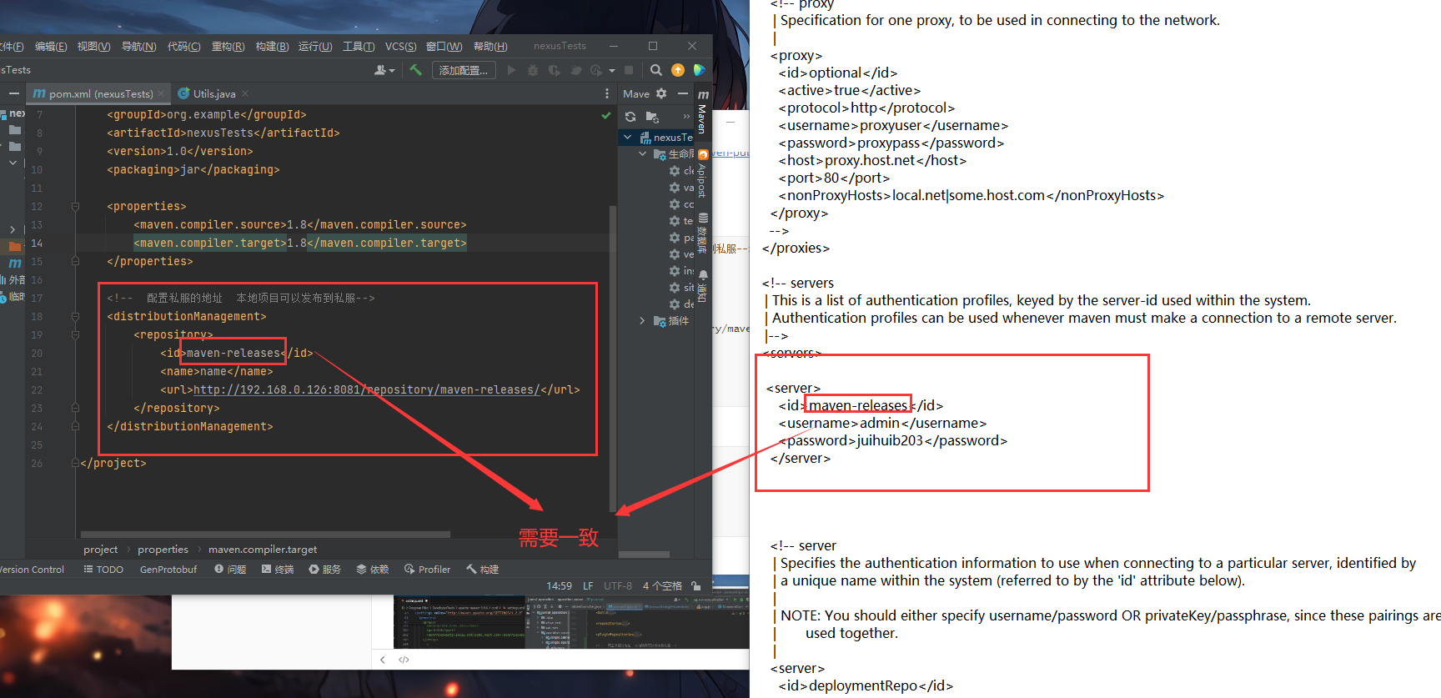Open the 服务 Services tool window

325,570
